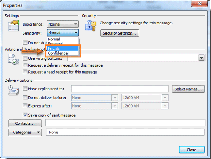The image size is (211, 159).
Task: Click the voting and tracking checklist icon
Action: coord(14,59)
